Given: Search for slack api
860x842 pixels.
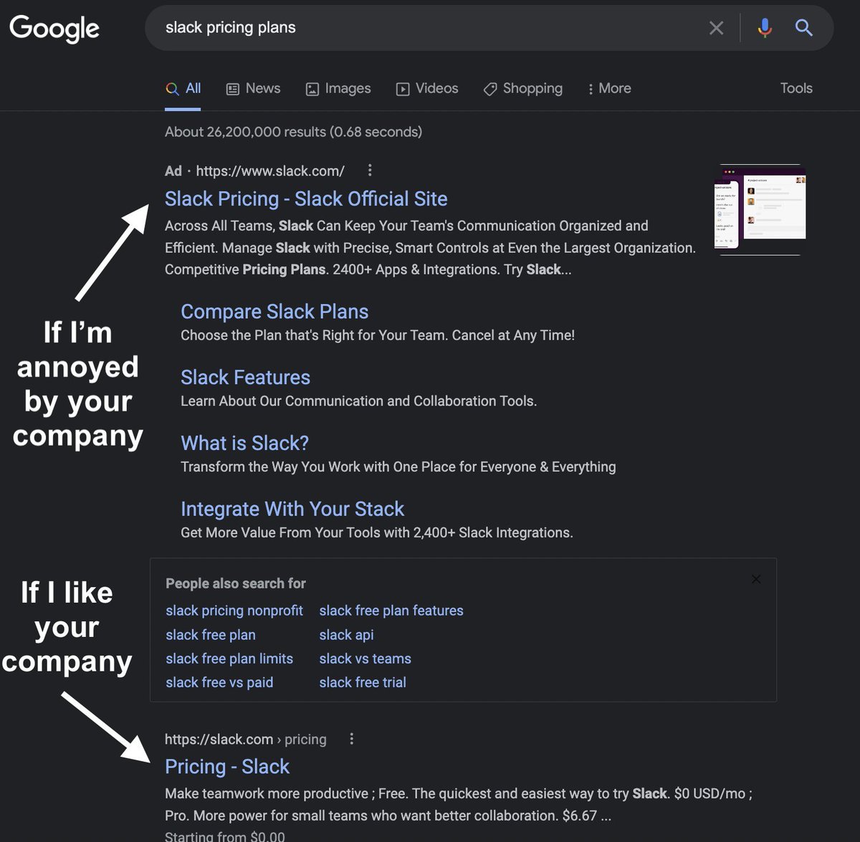Looking at the screenshot, I should [346, 635].
